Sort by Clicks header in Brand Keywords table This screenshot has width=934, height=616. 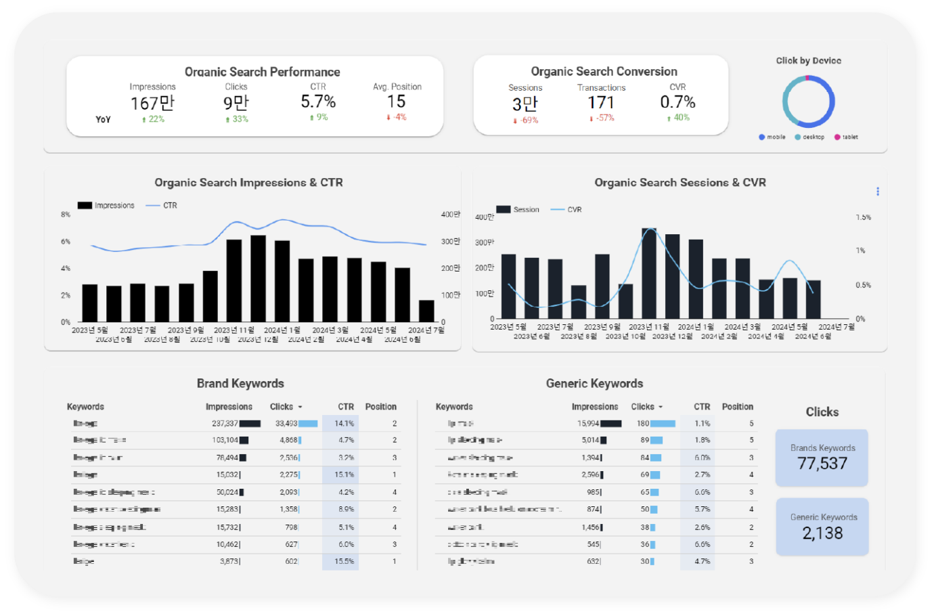(x=282, y=407)
